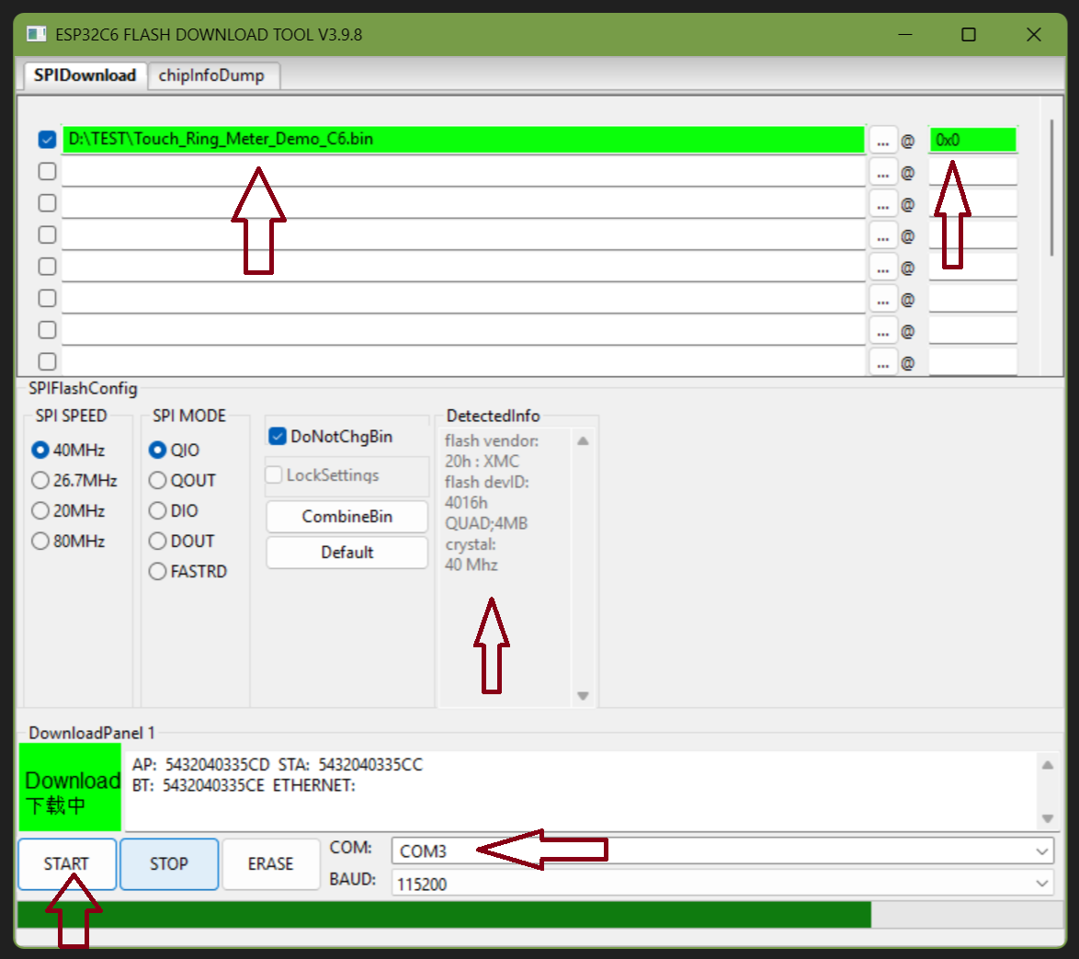Screen dimensions: 1079x959
Task: Close the flash download tool window
Action: 1033,34
